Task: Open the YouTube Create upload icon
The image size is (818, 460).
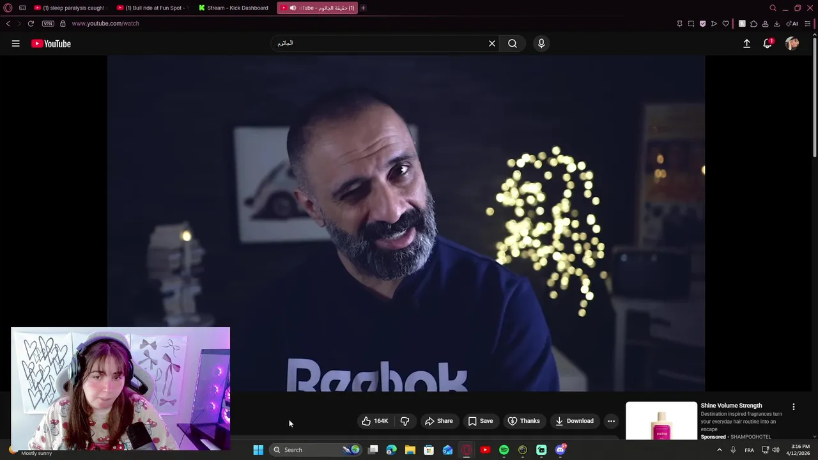Action: coord(746,43)
